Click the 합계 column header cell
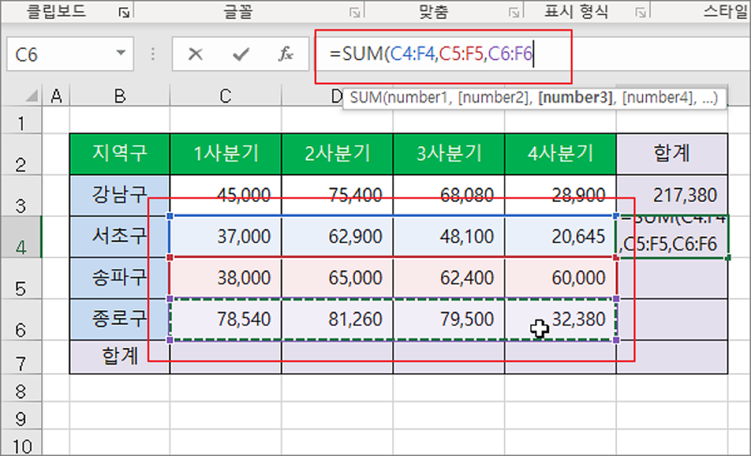This screenshot has height=456, width=751. coord(672,154)
